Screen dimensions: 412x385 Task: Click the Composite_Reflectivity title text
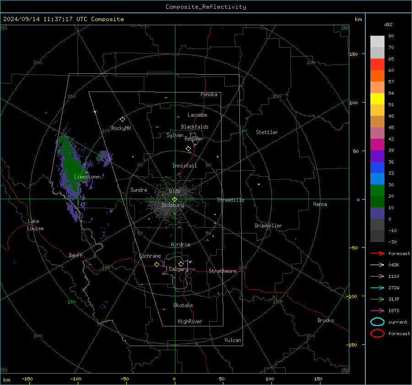[206, 7]
